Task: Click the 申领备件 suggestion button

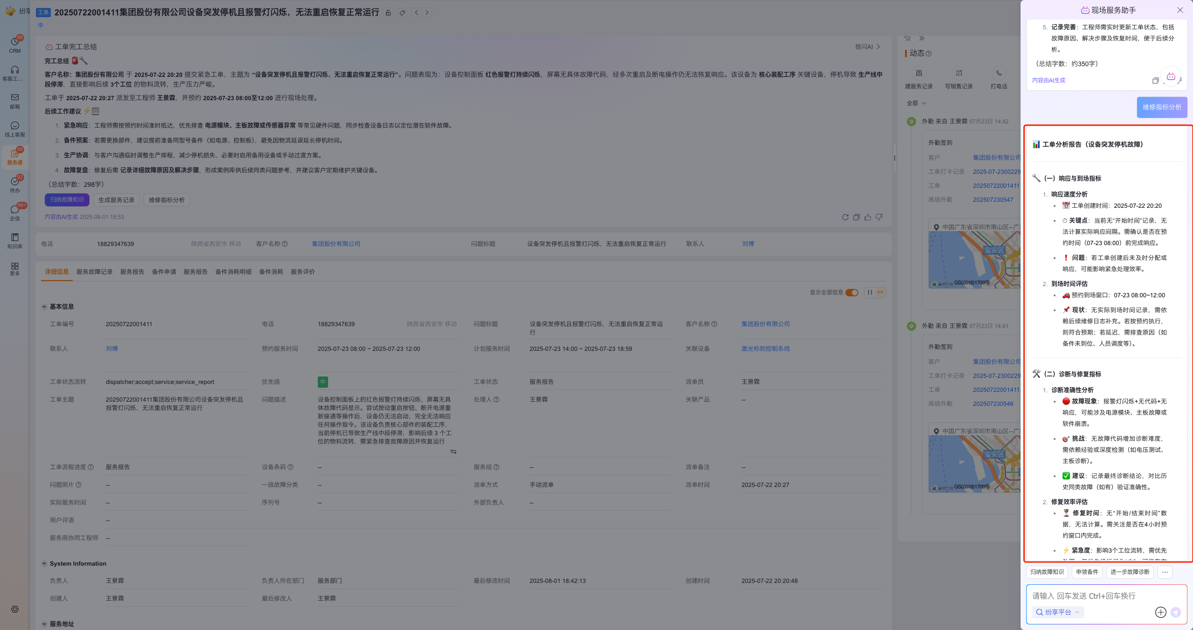Action: point(1087,572)
